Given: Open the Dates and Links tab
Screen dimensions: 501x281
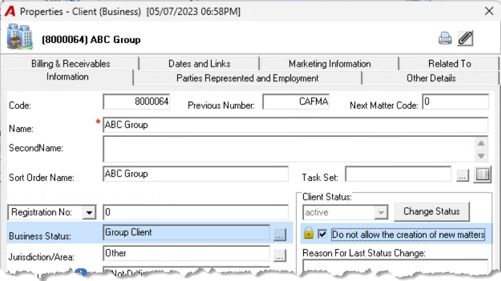Looking at the screenshot, I should [x=199, y=64].
